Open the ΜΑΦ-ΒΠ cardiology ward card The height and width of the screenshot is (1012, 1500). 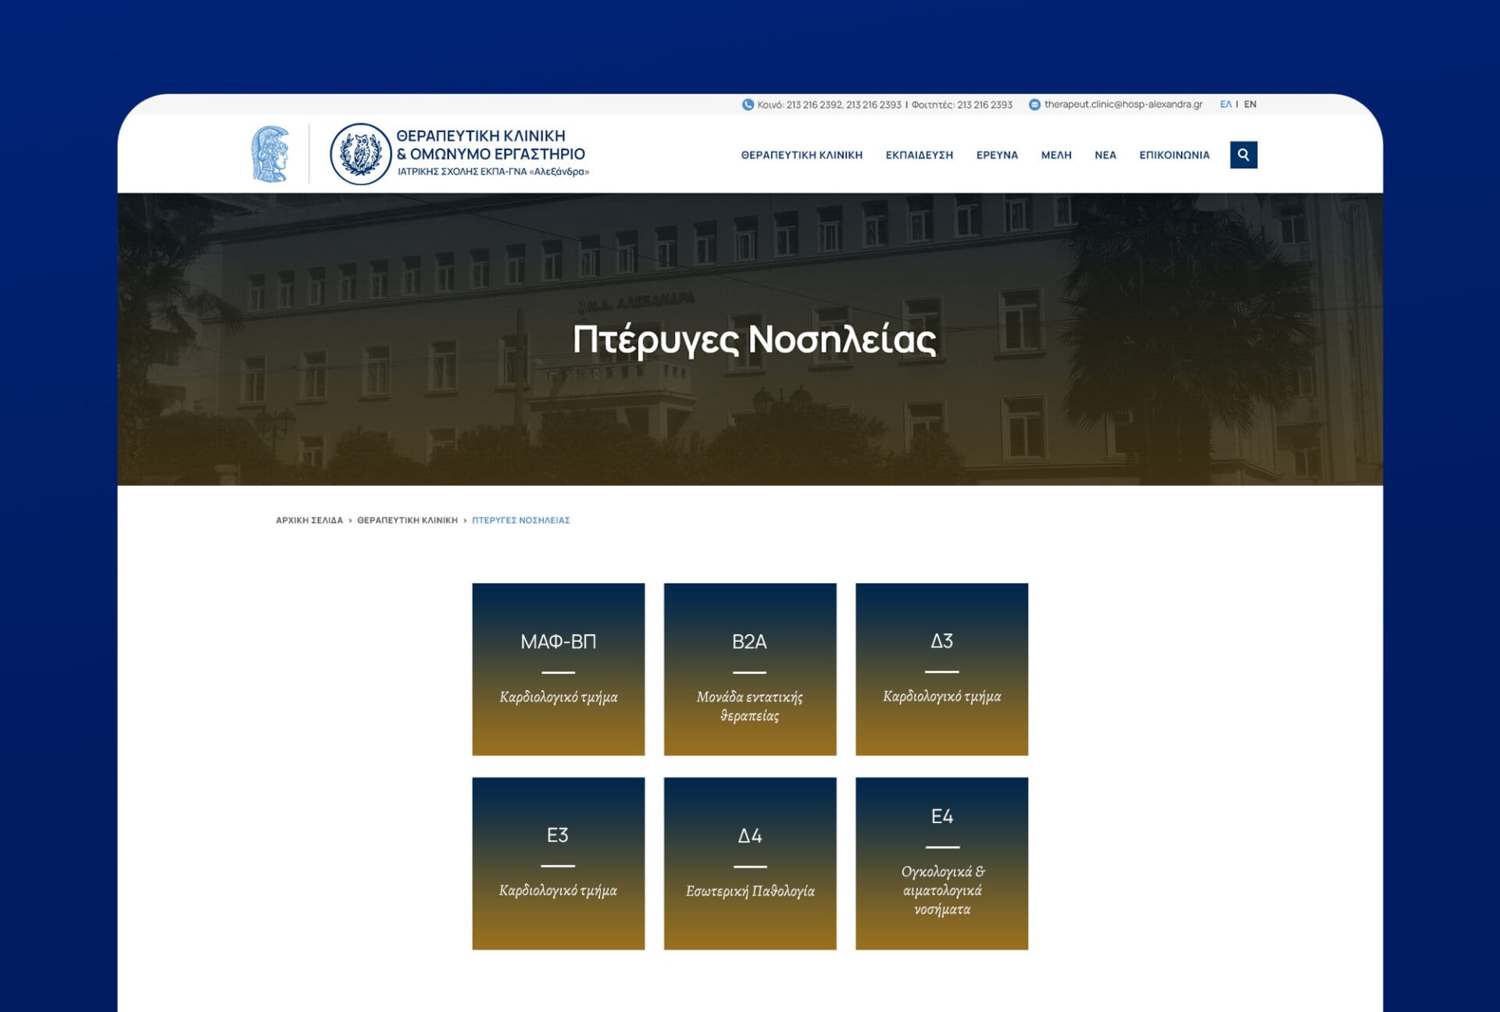557,668
